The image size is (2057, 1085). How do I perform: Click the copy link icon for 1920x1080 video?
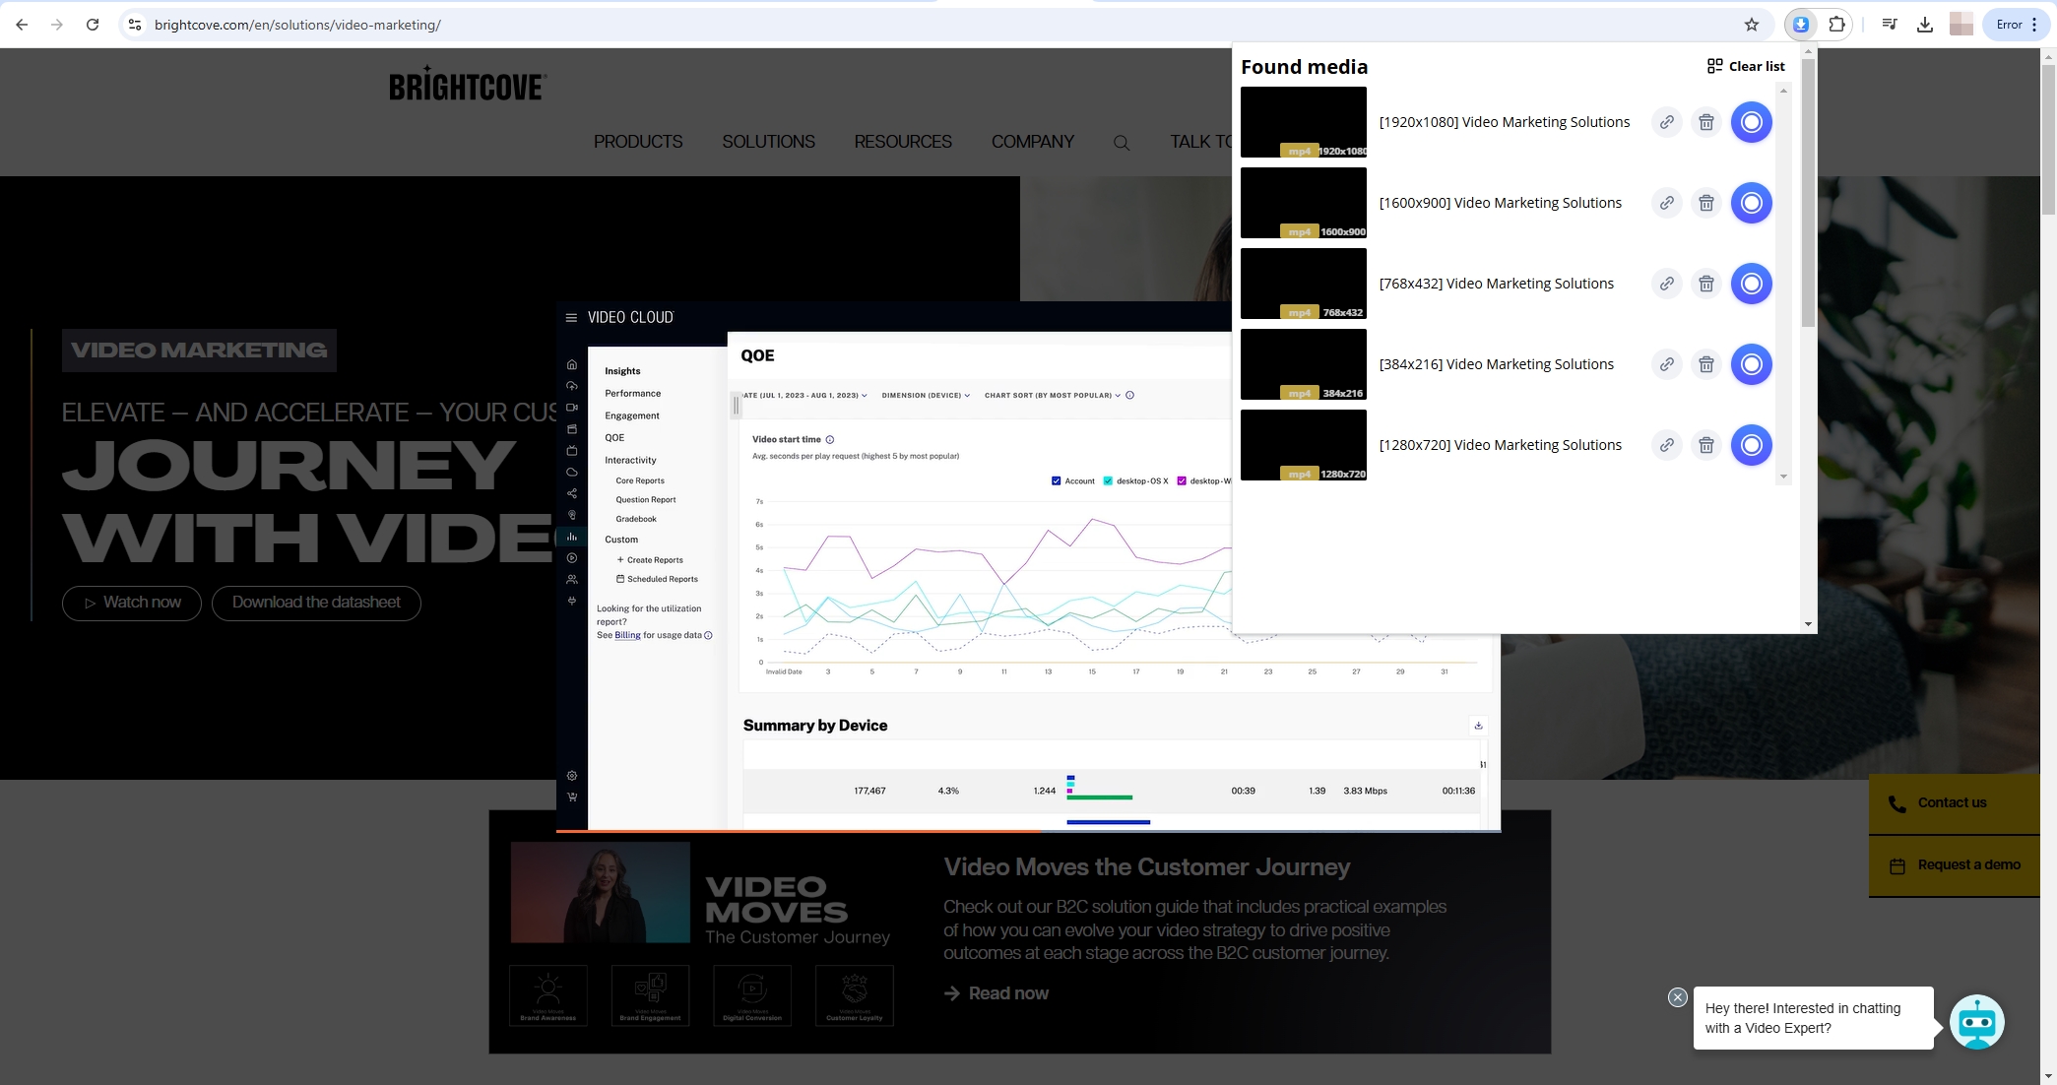pyautogui.click(x=1665, y=122)
